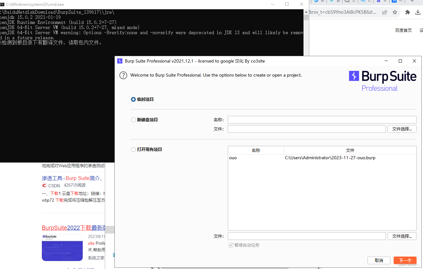Select the 临时项目 radio button
The height and width of the screenshot is (269, 423).
(x=133, y=99)
